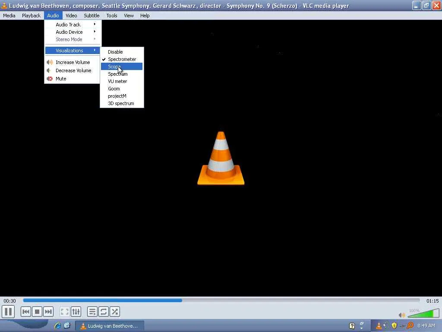Image resolution: width=442 pixels, height=332 pixels.
Task: Select the checked Spectrometer visualization
Action: tap(122, 59)
